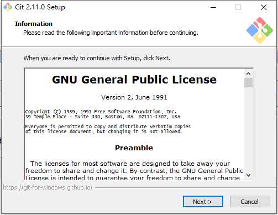Click the Preamble heading in the license

(x=134, y=148)
